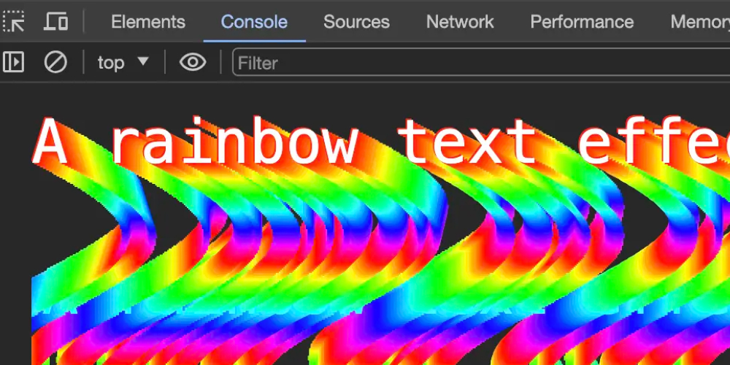Switch to the Elements tab

[x=148, y=22]
